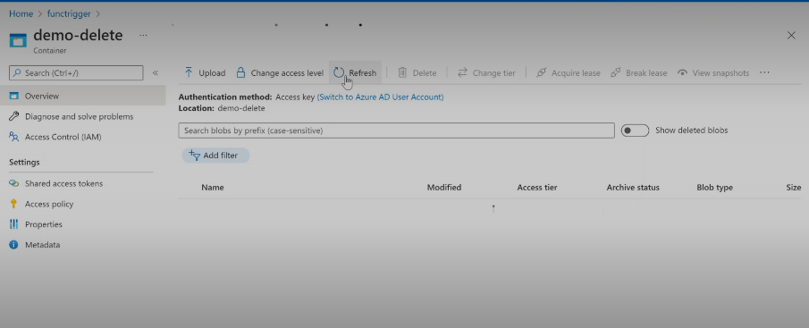This screenshot has height=328, width=809.
Task: Click the Access Control people icon
Action: pos(14,137)
